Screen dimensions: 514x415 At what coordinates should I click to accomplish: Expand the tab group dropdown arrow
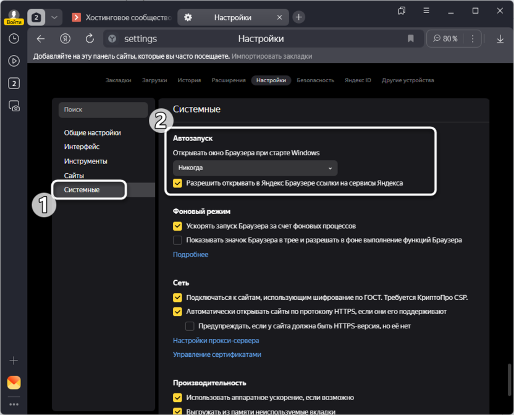pos(54,17)
